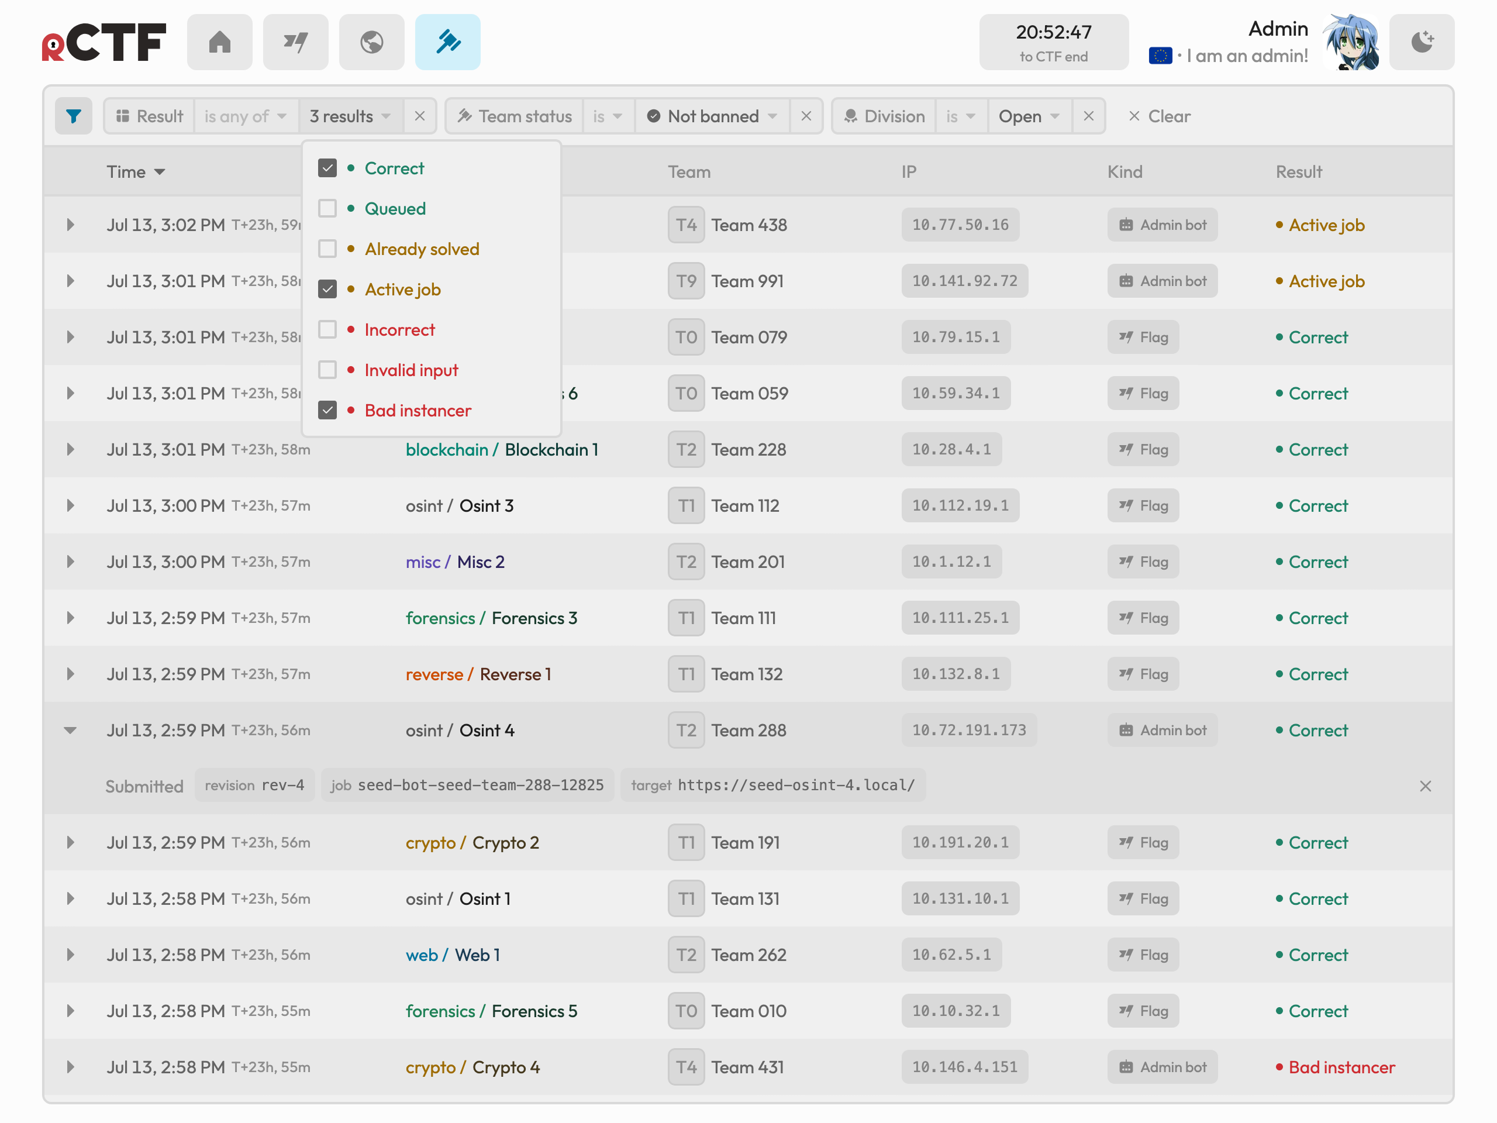Click Clear to reset all filters
Screen dimensions: 1497x1123
point(1158,116)
